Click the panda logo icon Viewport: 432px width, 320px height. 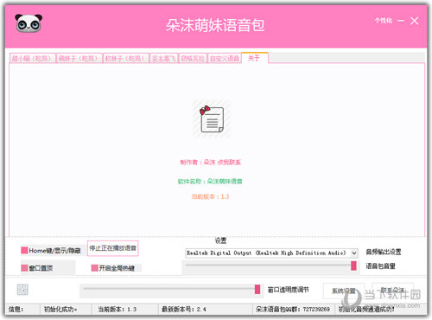click(x=29, y=23)
